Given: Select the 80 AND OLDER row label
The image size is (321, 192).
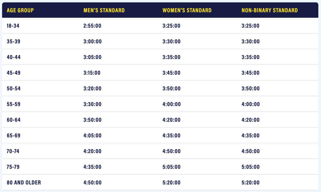Looking at the screenshot, I should coord(24,182).
